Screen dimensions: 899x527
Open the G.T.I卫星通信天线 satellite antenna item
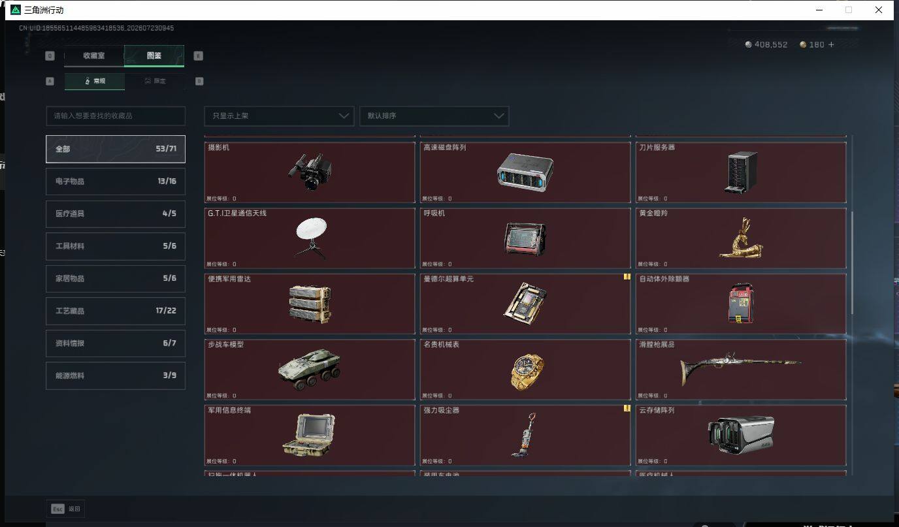pos(310,238)
